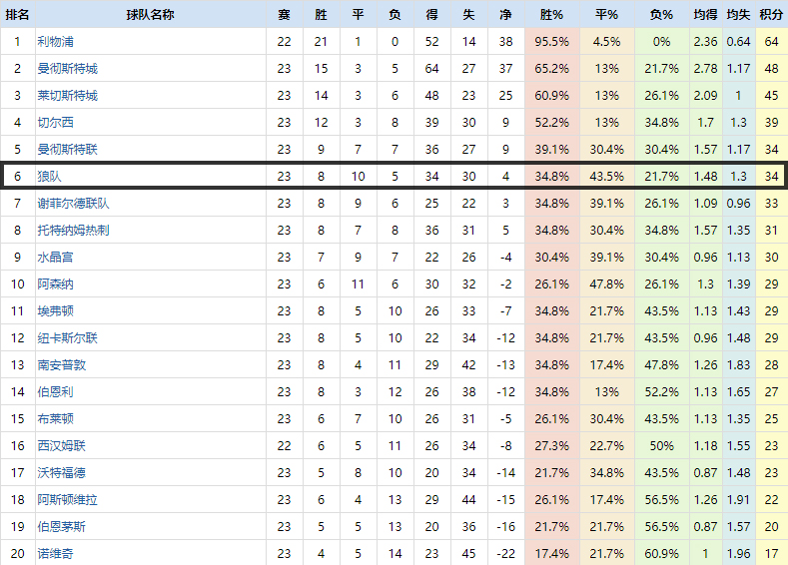
Task: Click the 曼彻斯特城 team name
Action: [67, 69]
